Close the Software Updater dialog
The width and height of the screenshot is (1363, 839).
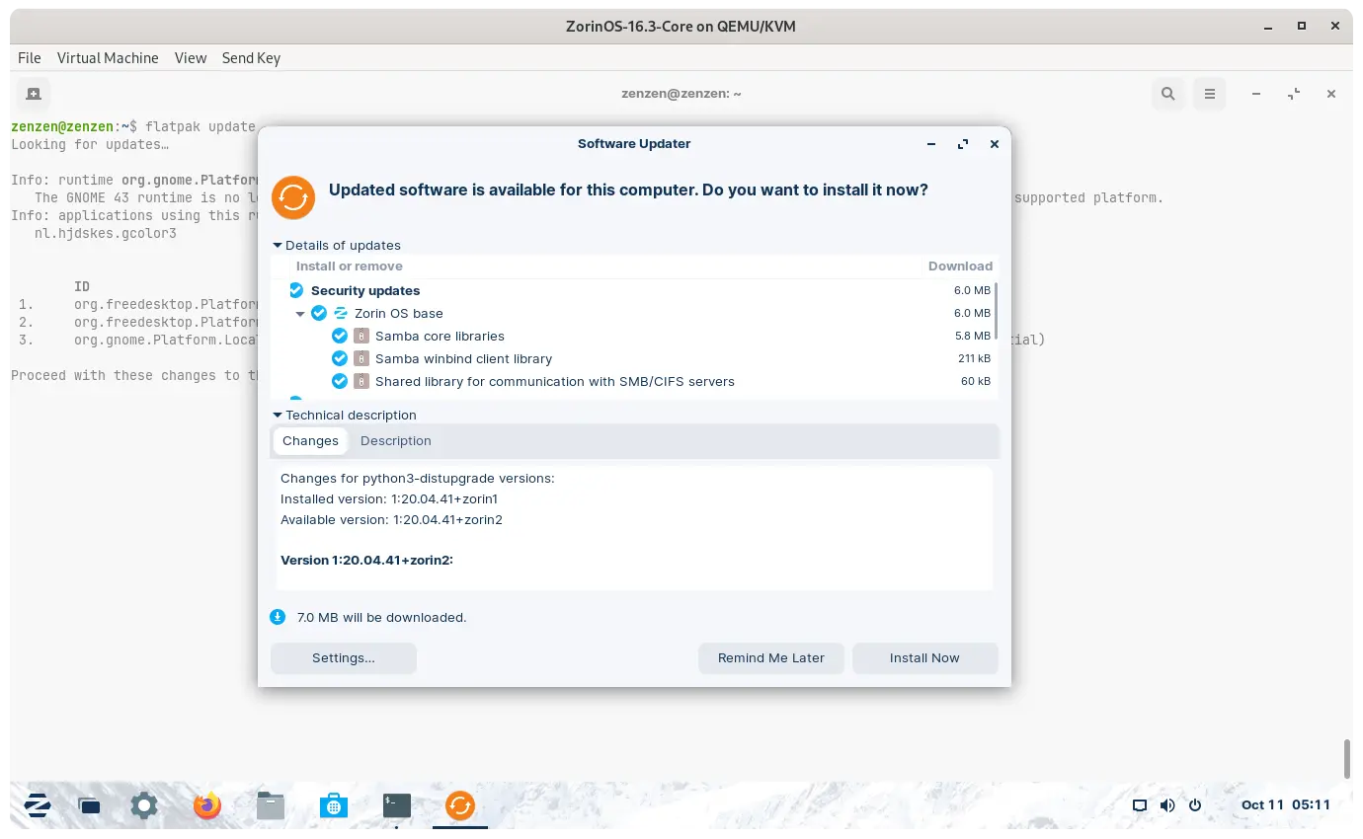(995, 144)
